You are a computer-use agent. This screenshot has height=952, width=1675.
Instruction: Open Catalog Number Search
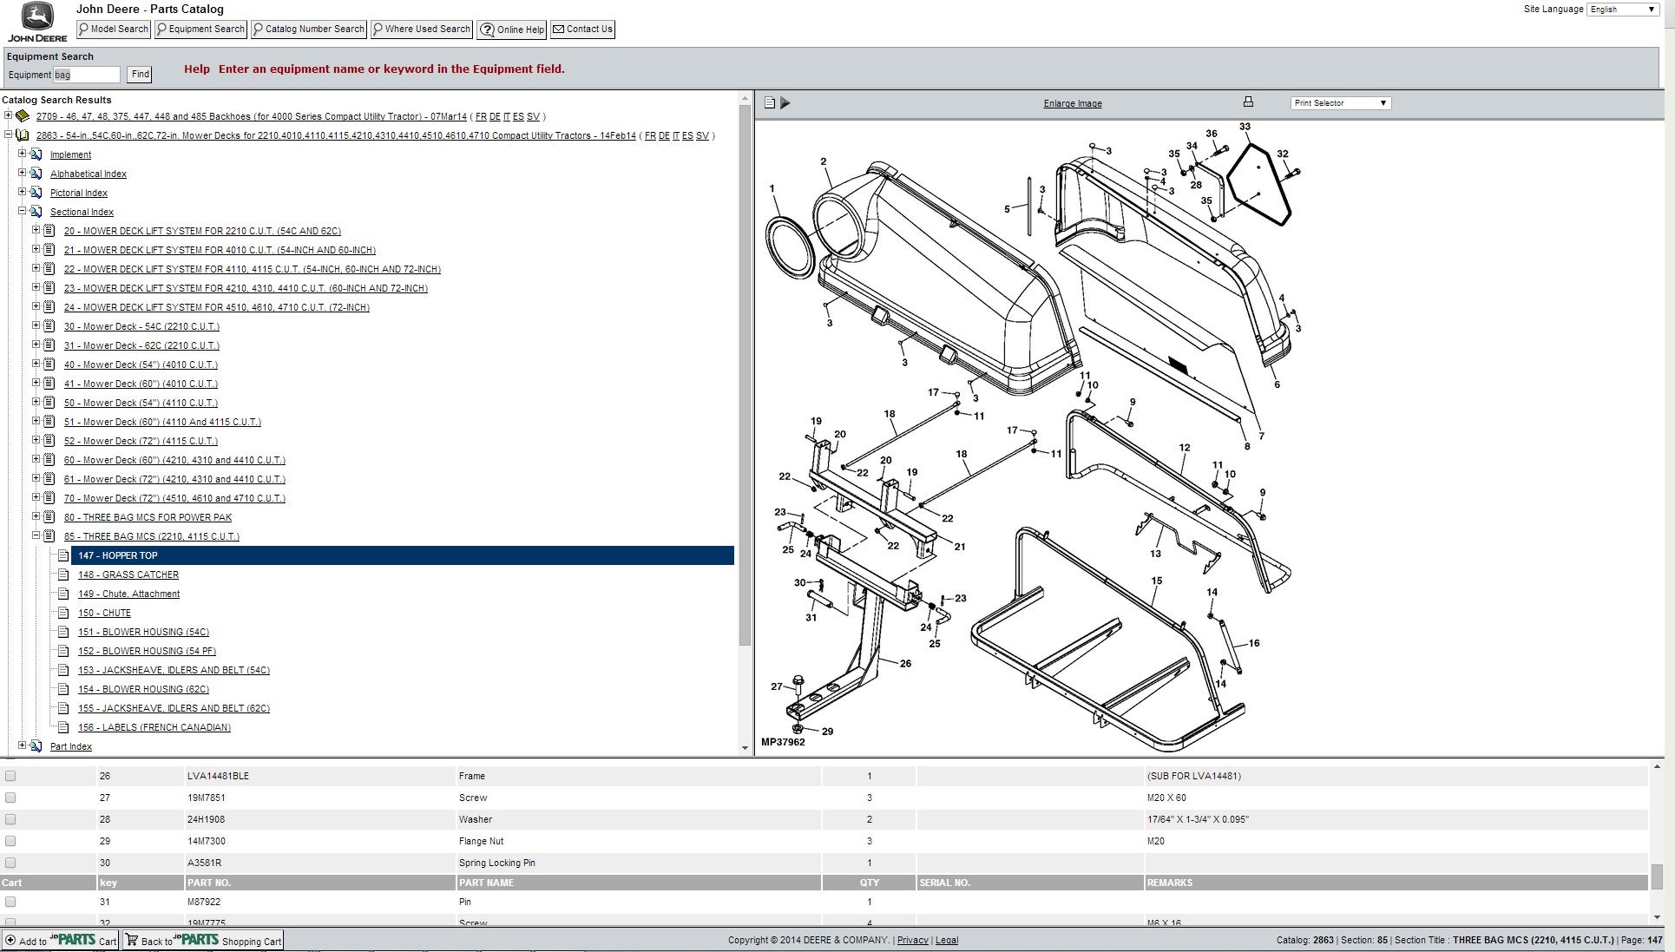tap(309, 30)
